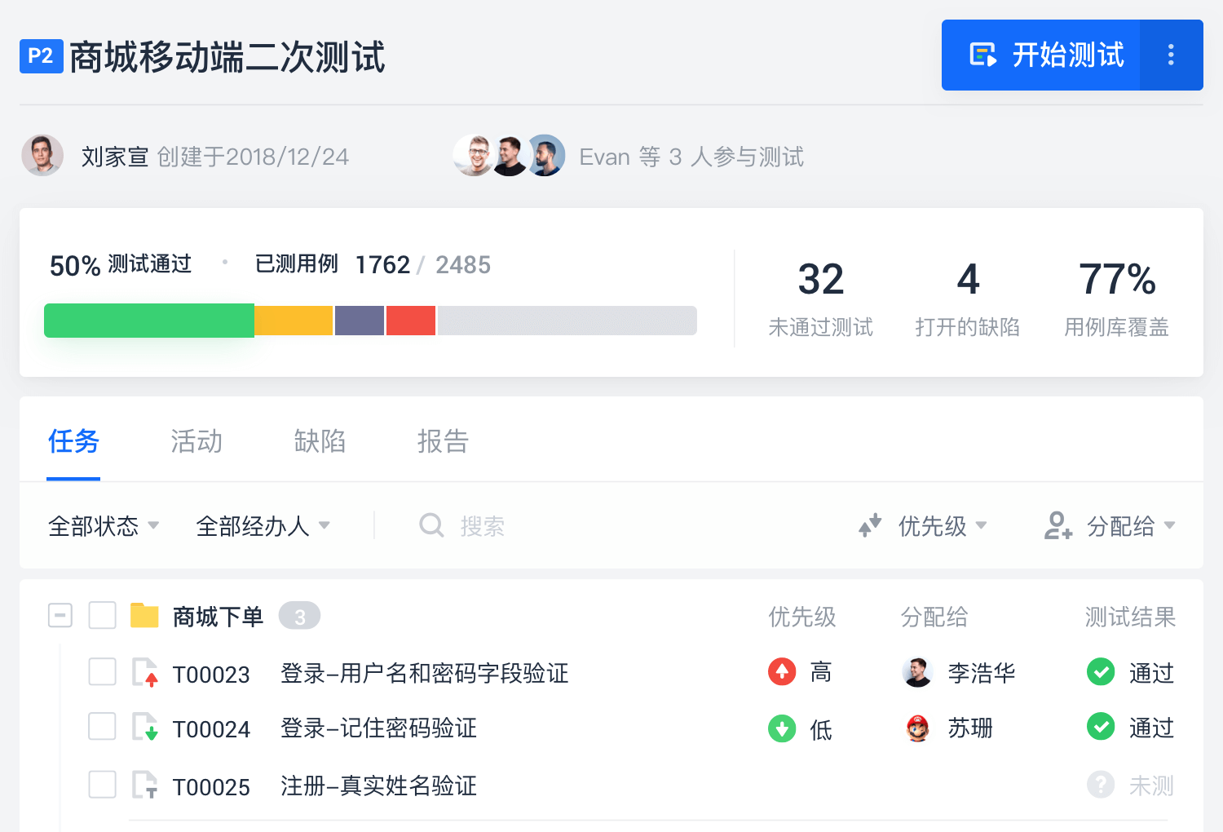Open case 登录–记住密码验证
Viewport: 1223px width, 832px height.
378,728
